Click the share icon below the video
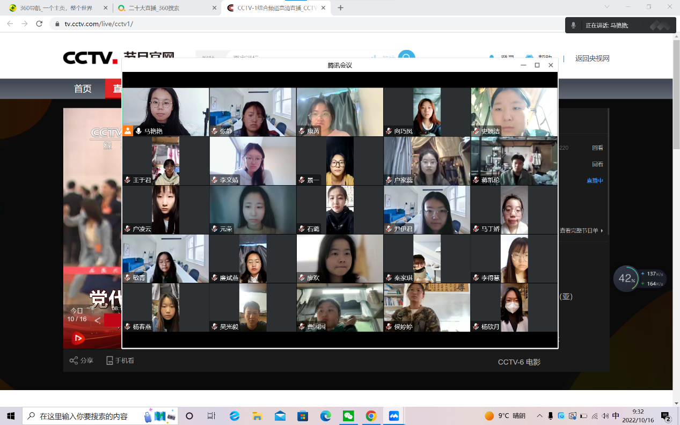This screenshot has height=425, width=680. [74, 361]
